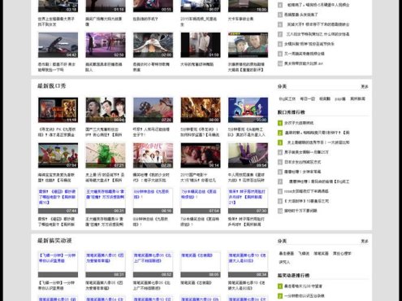Select the 每日一囧 category tag
The height and width of the screenshot is (301, 402).
307,98
